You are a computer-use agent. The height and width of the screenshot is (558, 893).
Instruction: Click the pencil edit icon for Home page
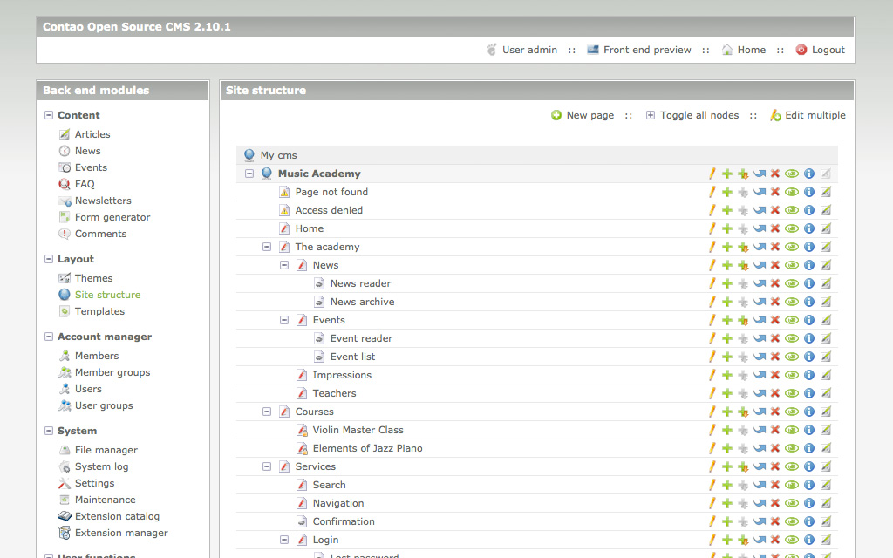(712, 228)
